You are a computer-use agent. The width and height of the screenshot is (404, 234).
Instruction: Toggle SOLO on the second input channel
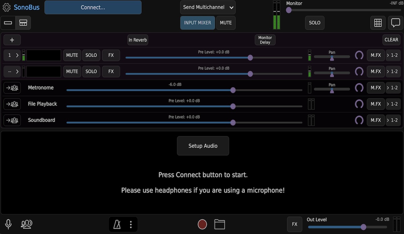(91, 71)
